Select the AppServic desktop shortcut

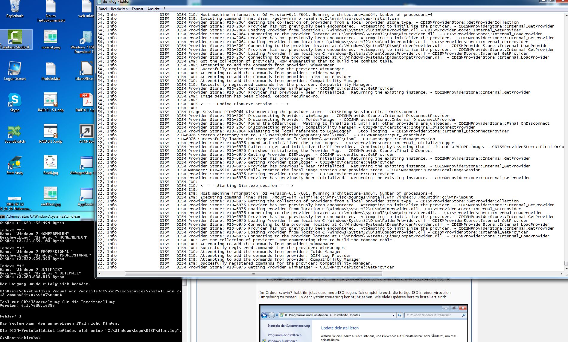pyautogui.click(x=86, y=197)
